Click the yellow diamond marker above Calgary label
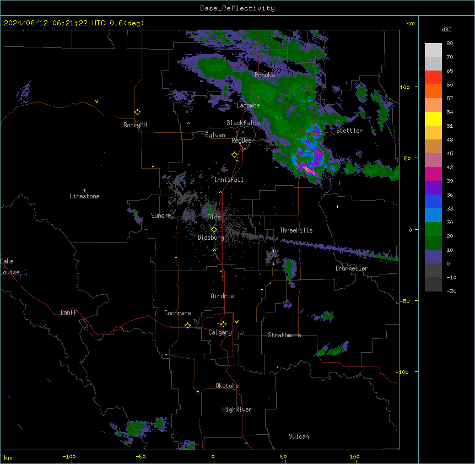Image resolution: width=475 pixels, height=464 pixels. 223,325
